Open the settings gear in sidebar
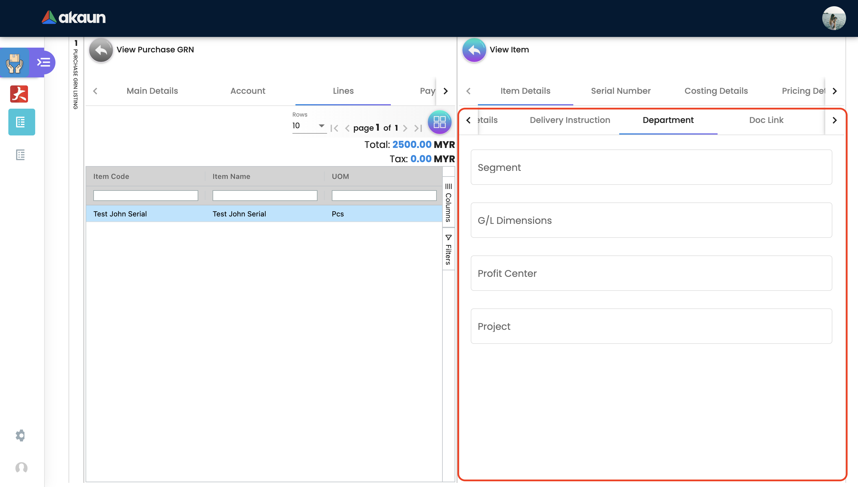 [x=21, y=435]
